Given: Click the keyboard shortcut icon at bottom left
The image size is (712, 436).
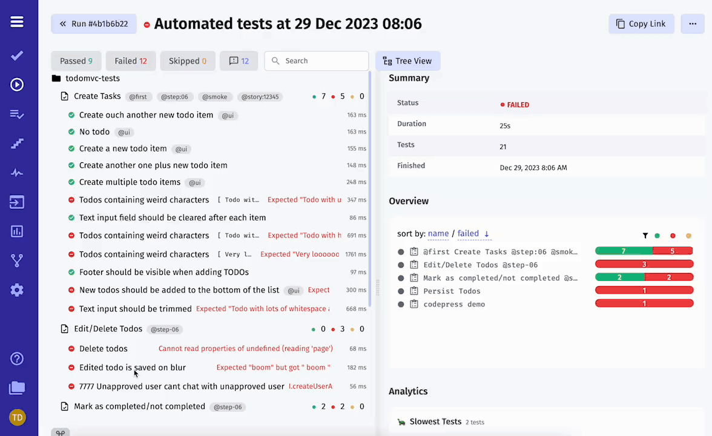Looking at the screenshot, I should click(61, 432).
